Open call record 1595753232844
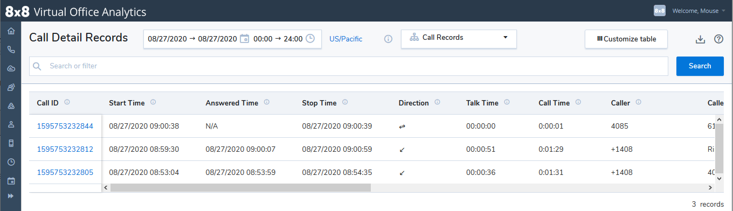 click(65, 126)
